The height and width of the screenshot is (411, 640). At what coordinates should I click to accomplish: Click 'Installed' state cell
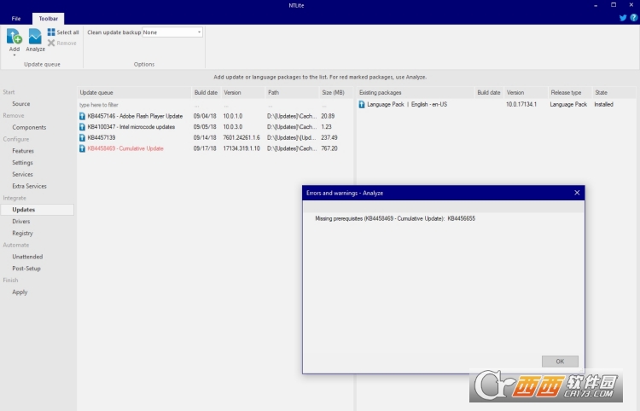click(x=603, y=104)
